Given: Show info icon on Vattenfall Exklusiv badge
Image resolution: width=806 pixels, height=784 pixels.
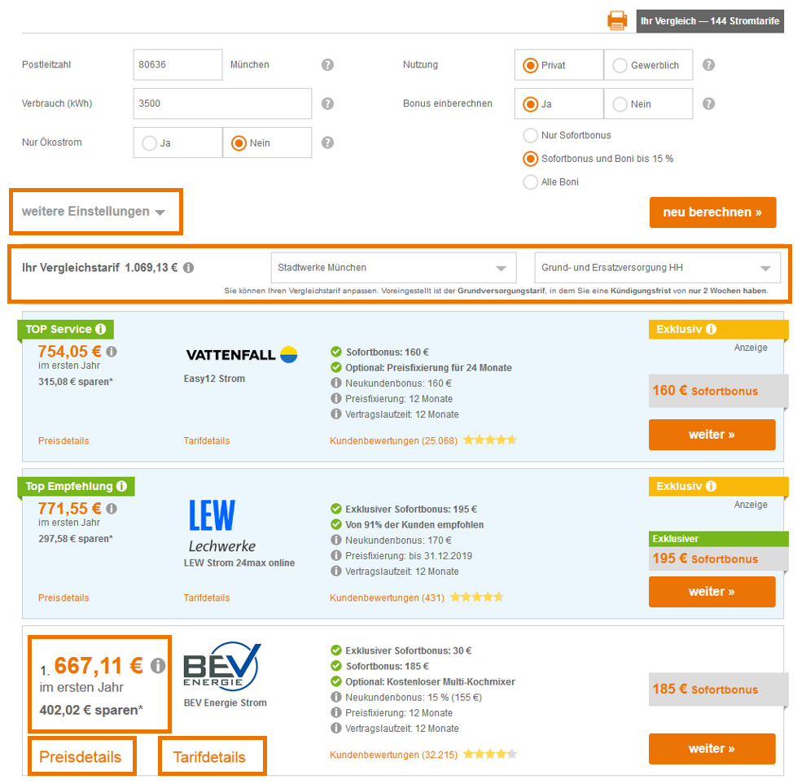Looking at the screenshot, I should coord(711,329).
